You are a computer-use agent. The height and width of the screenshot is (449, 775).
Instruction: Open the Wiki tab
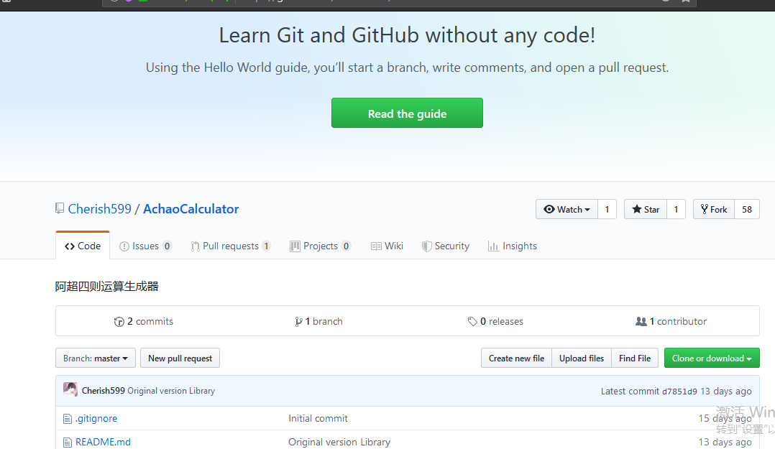click(x=387, y=246)
